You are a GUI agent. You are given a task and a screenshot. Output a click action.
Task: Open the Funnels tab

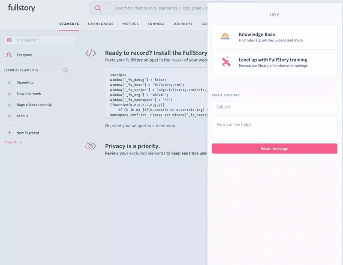pos(156,24)
